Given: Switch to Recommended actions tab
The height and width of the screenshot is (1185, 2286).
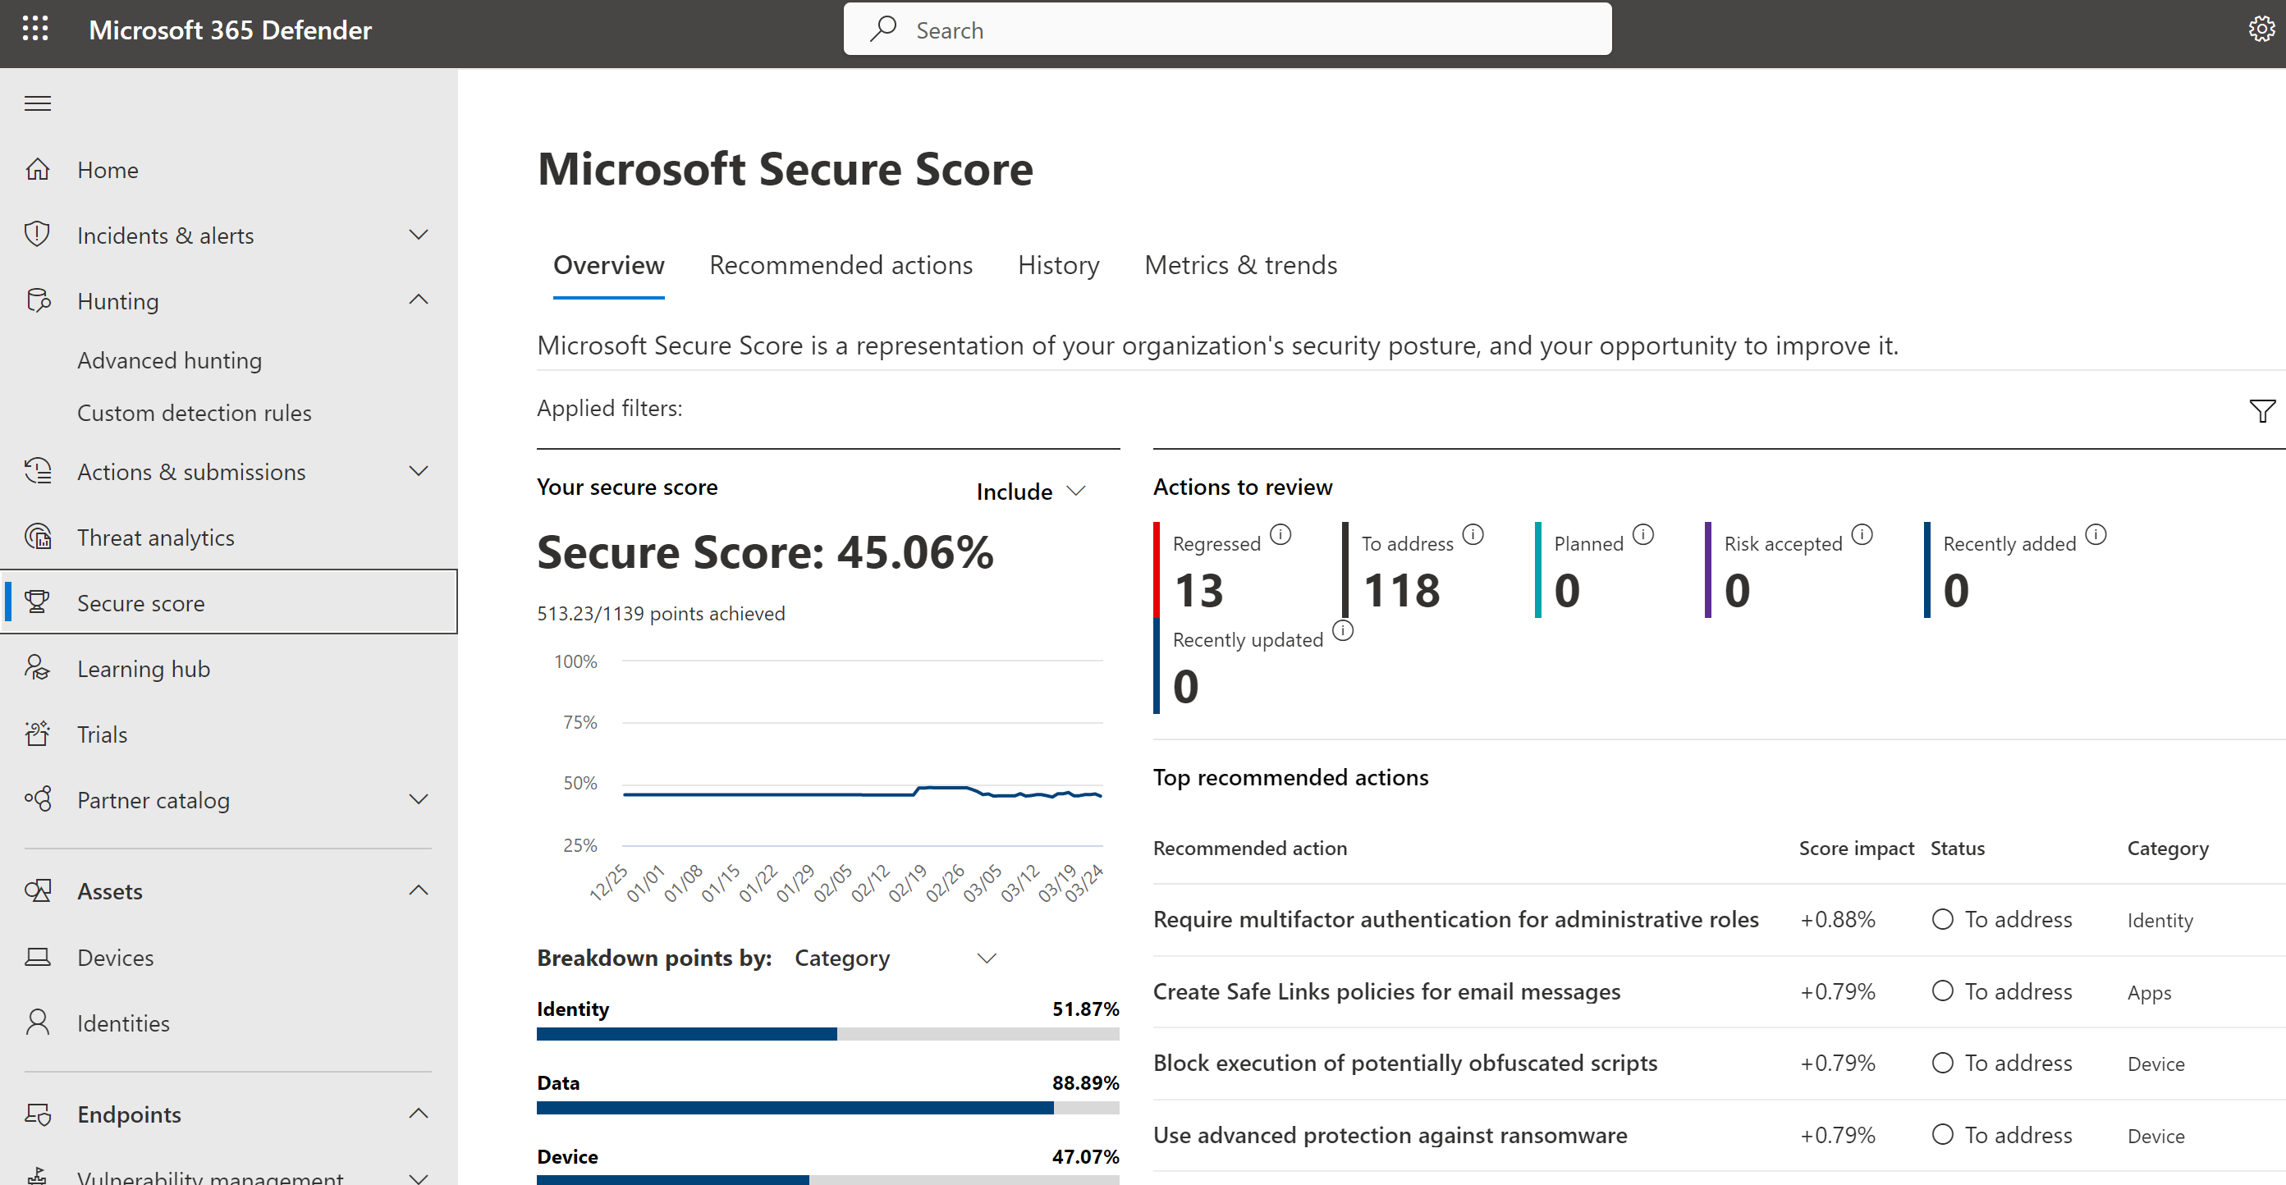Looking at the screenshot, I should [841, 265].
